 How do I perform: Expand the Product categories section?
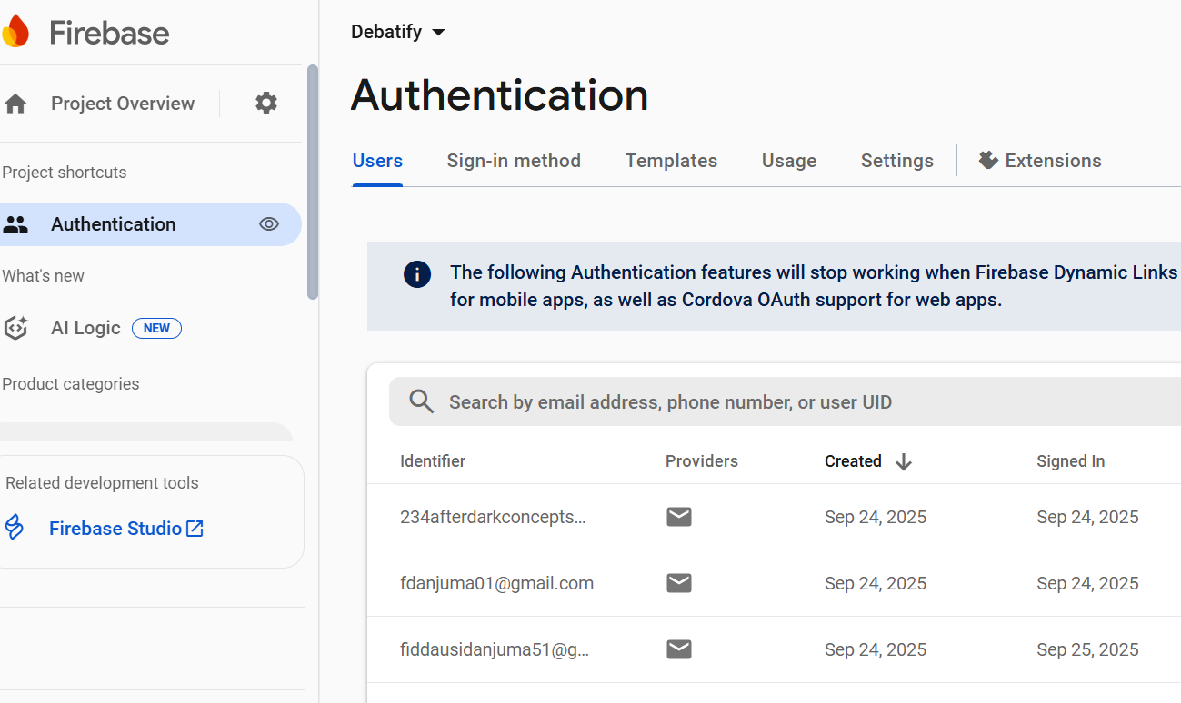(x=71, y=384)
